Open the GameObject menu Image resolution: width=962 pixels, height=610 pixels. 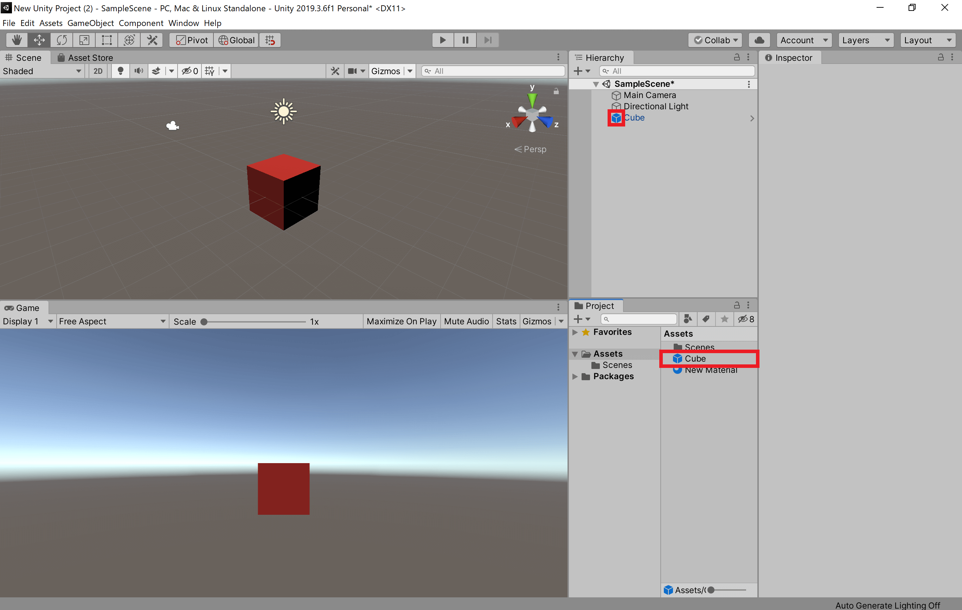click(90, 23)
